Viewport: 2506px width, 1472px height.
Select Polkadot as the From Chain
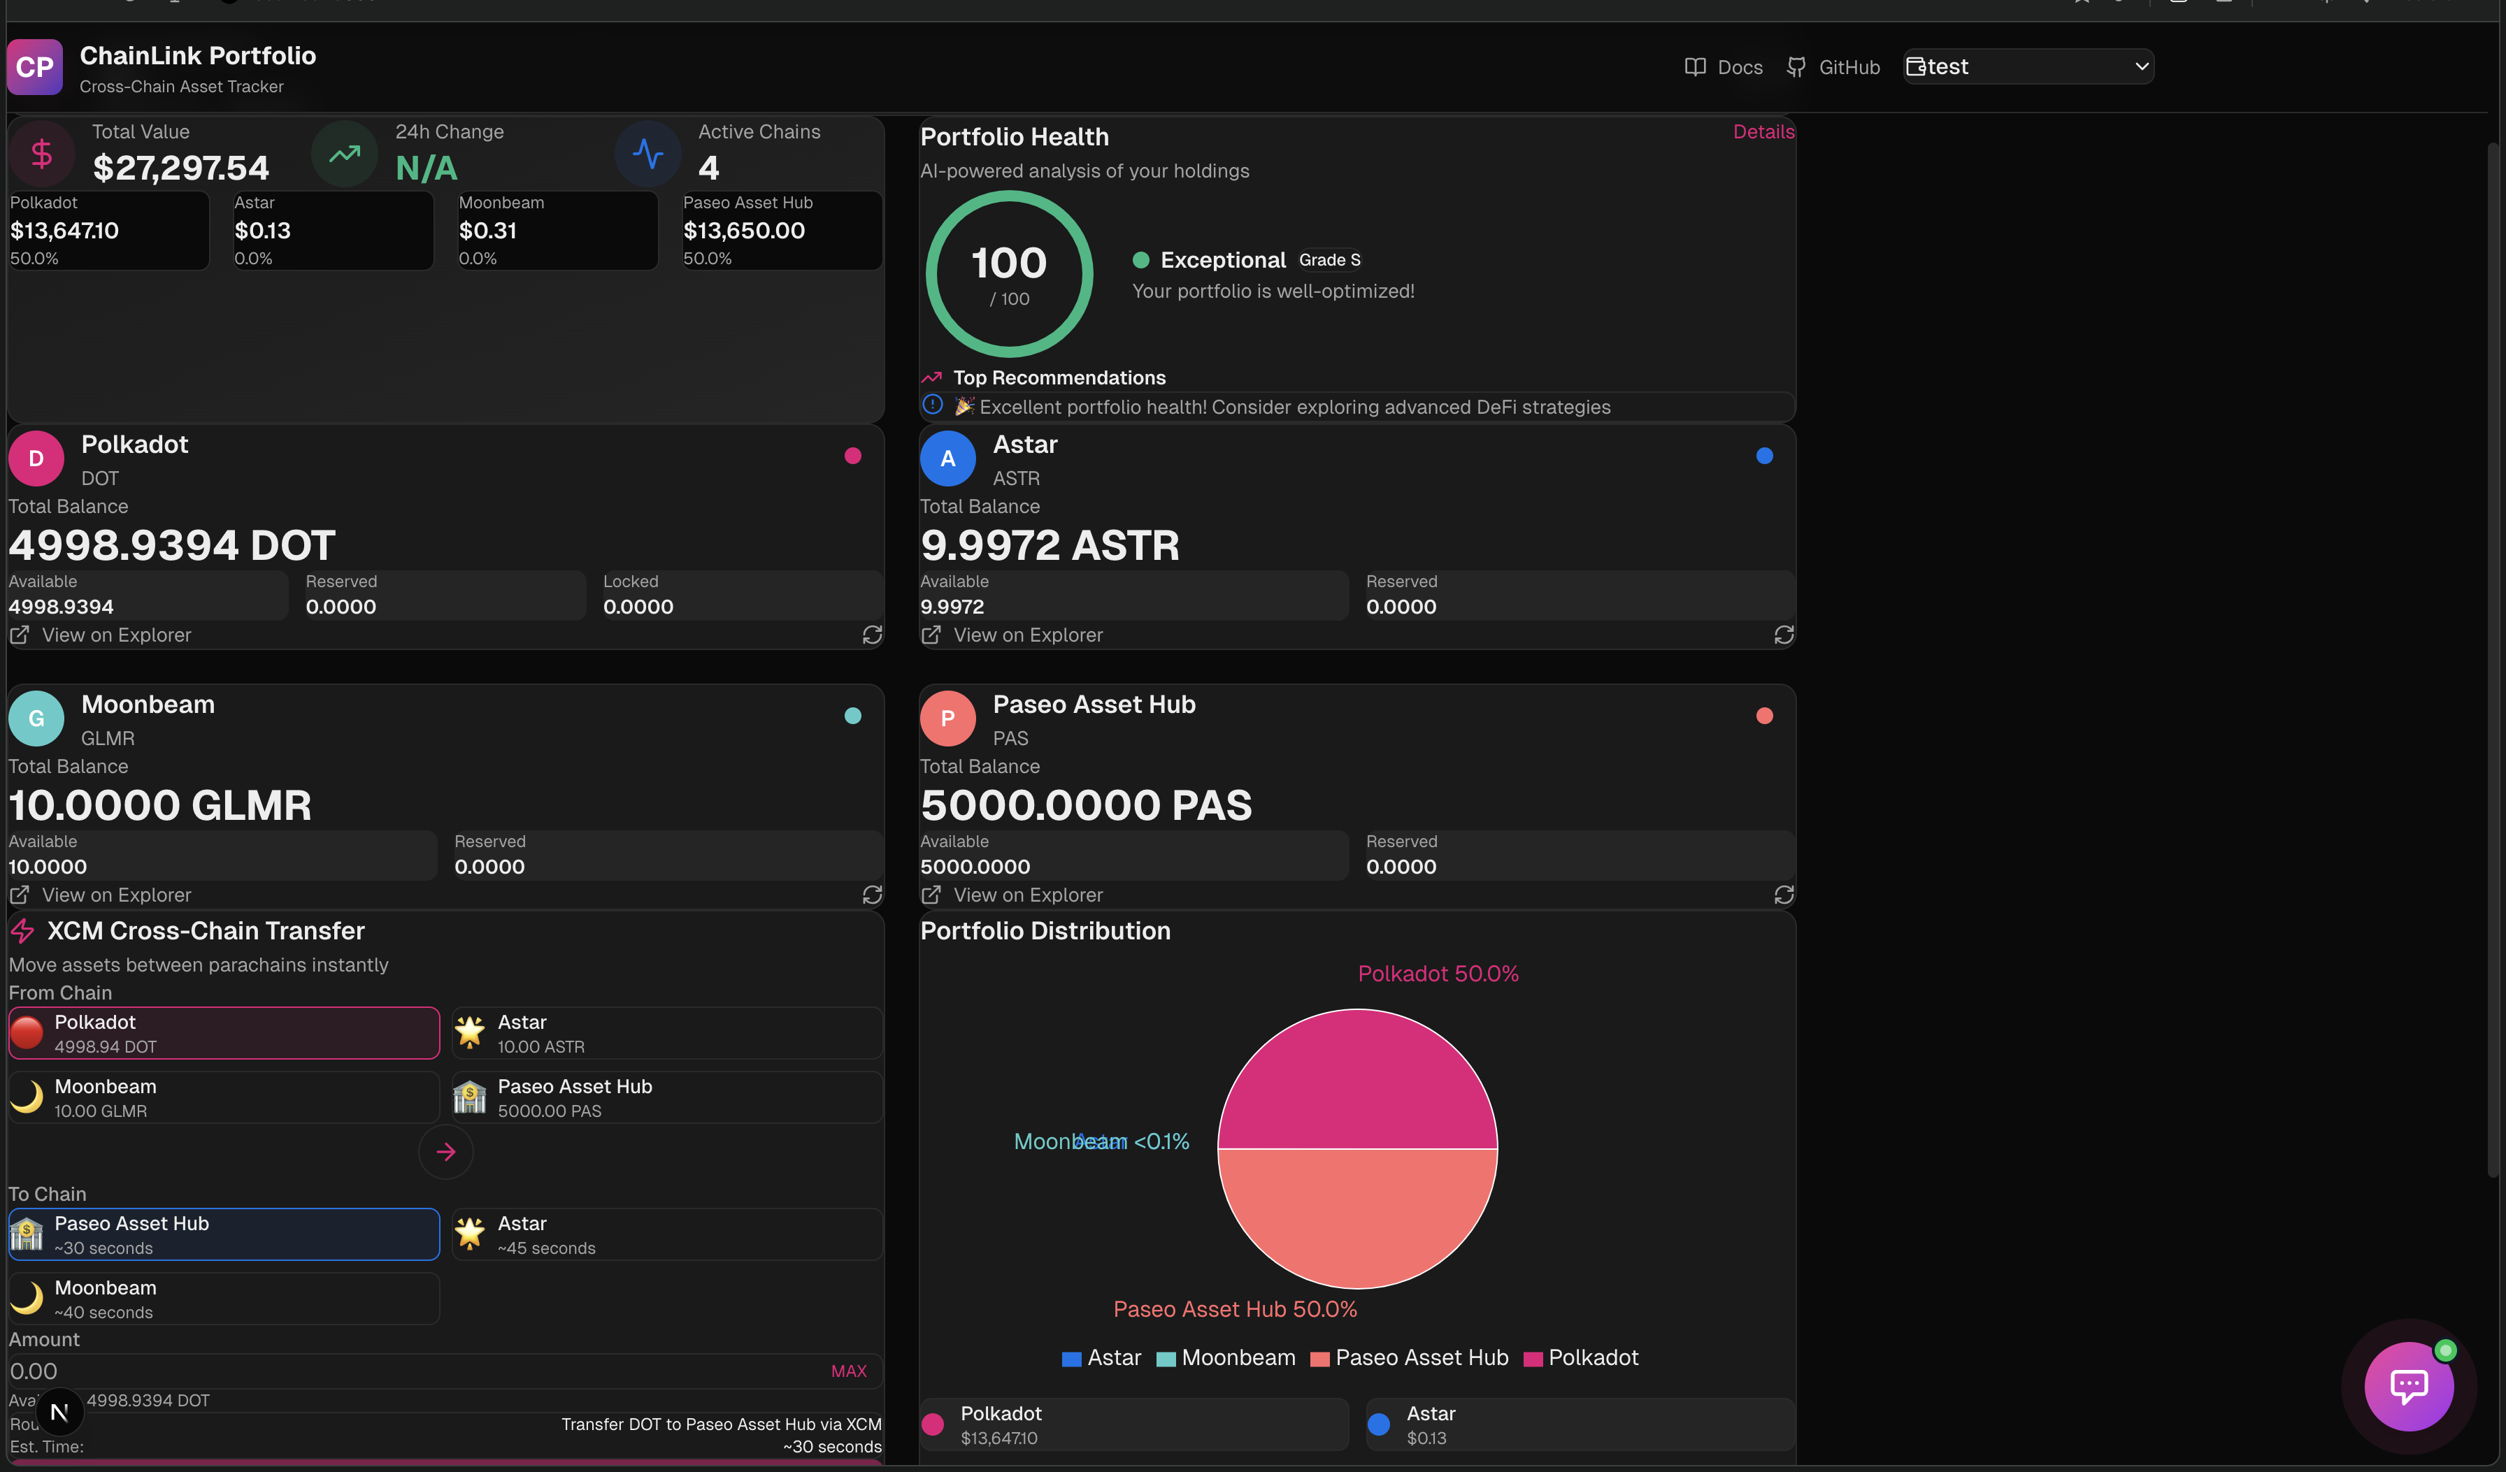tap(224, 1034)
